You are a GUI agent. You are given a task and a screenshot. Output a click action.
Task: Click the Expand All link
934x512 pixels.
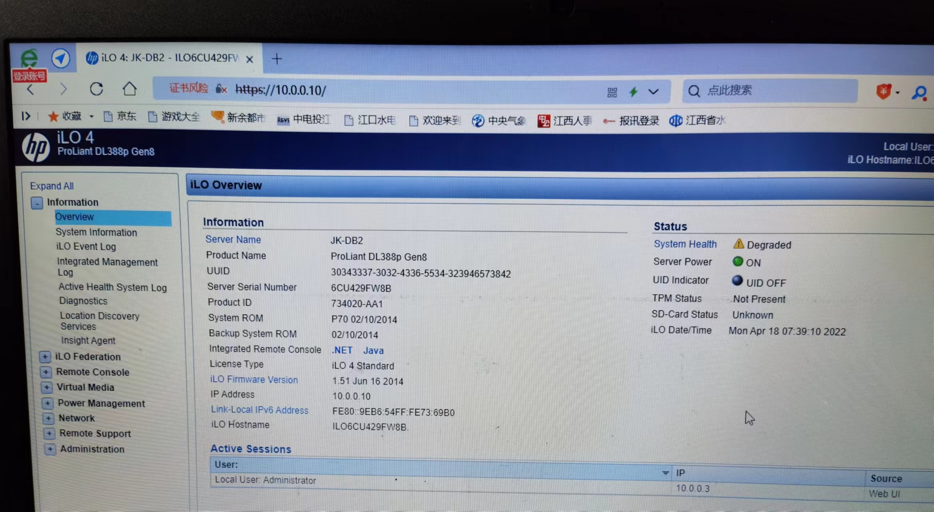(x=52, y=186)
